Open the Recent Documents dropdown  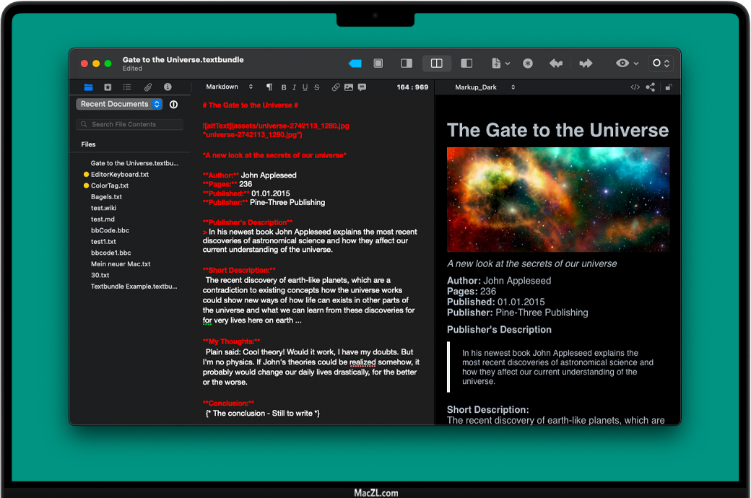pos(119,105)
